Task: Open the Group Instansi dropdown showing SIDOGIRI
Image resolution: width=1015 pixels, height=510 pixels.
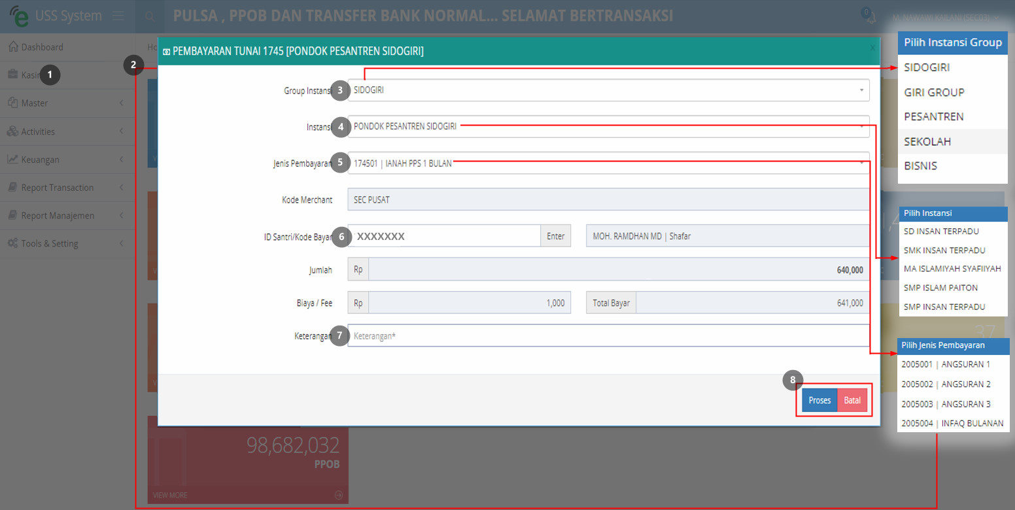Action: tap(608, 90)
